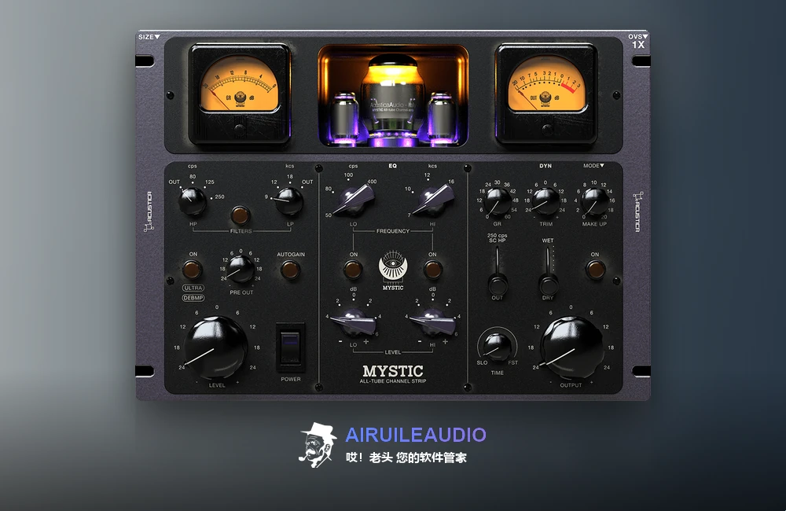
Task: Click the OUT VU meter
Action: tap(546, 94)
